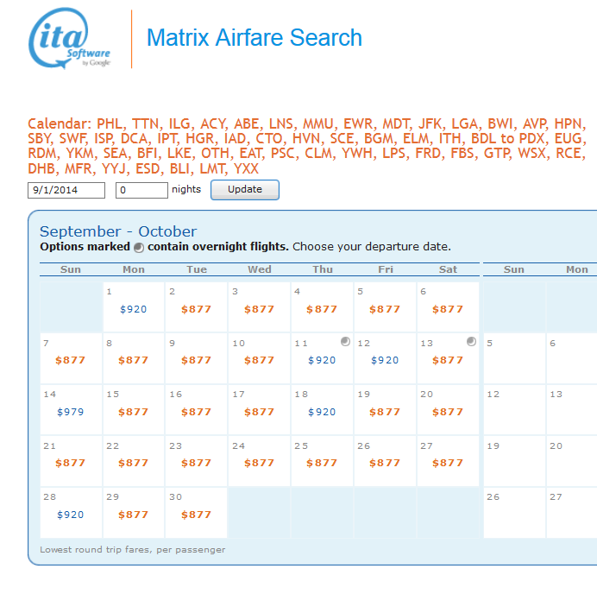The width and height of the screenshot is (597, 594).
Task: Pick September 24 departure date
Action: tap(259, 462)
